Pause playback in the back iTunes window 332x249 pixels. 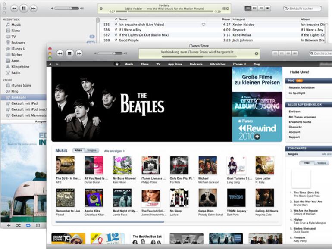point(24,9)
